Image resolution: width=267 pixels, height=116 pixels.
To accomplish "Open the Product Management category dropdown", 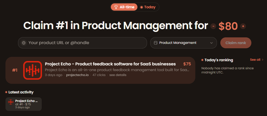I will (x=183, y=43).
